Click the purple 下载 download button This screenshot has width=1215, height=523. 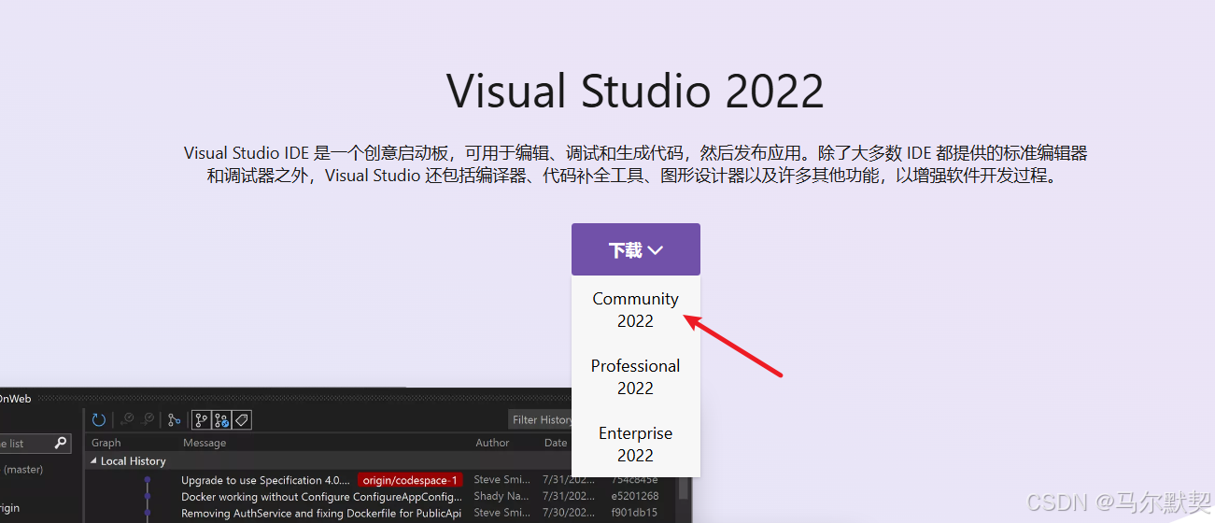pos(635,249)
